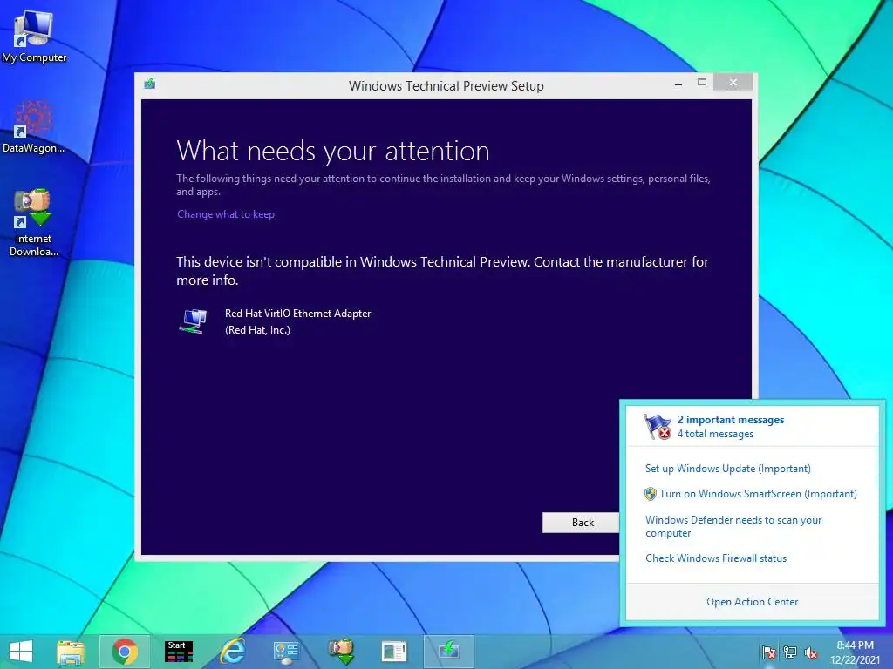Switch to Google Chrome in taskbar
Viewport: 893px width, 669px height.
(x=124, y=652)
